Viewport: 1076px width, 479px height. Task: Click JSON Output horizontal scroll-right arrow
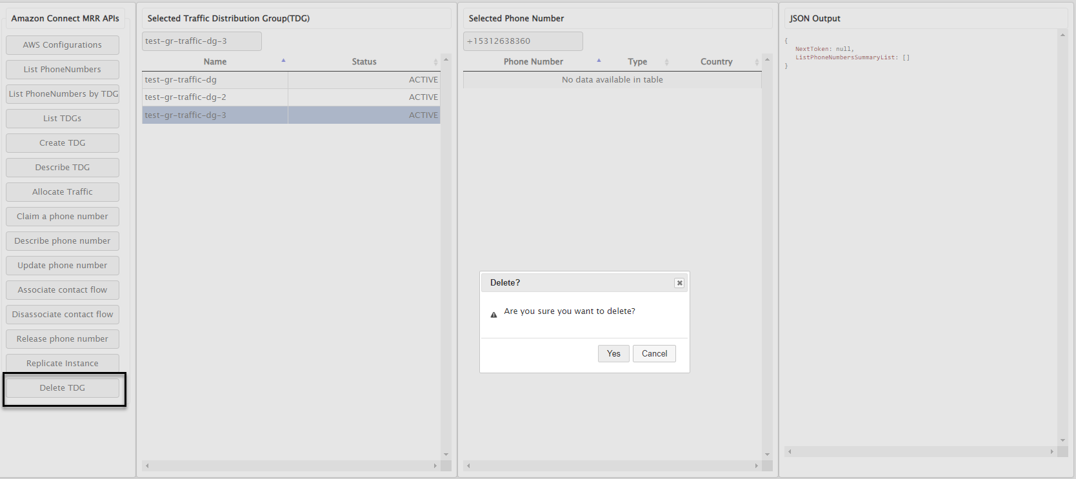[x=1051, y=451]
